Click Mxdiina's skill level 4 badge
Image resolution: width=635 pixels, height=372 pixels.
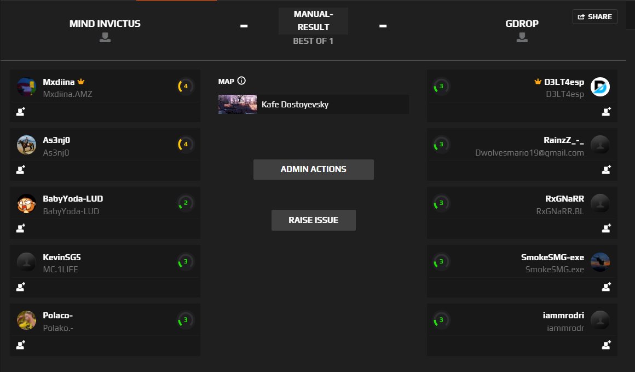pos(186,87)
